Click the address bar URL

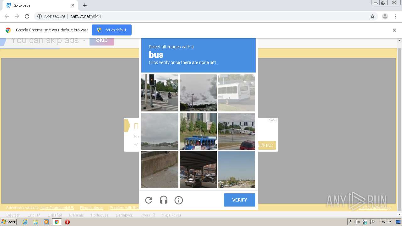pyautogui.click(x=86, y=16)
